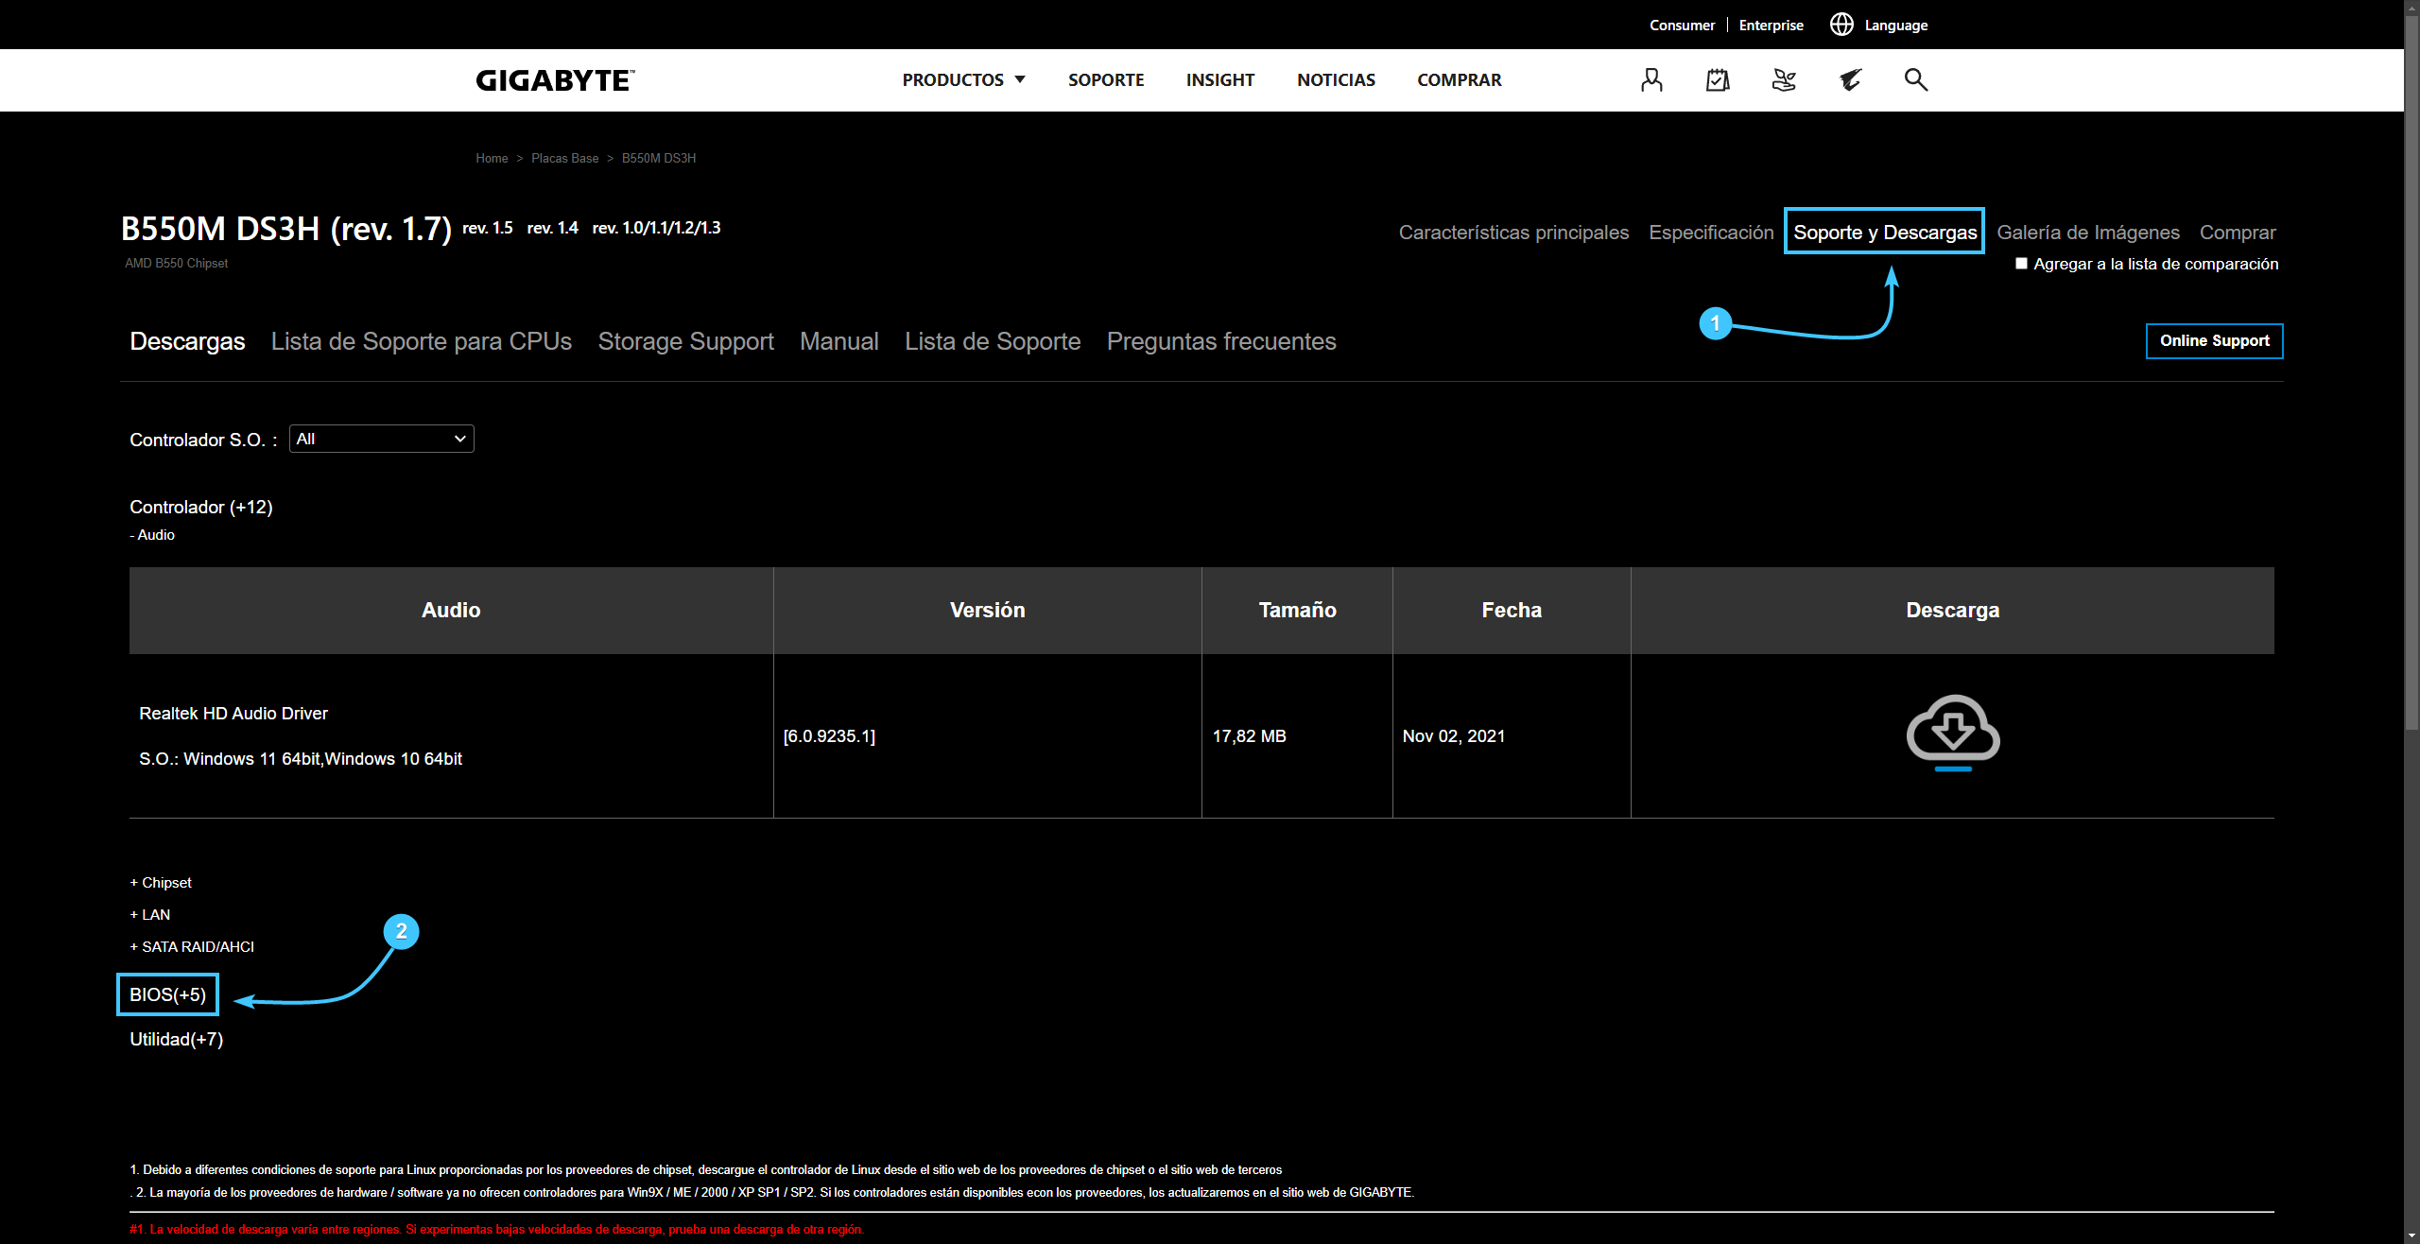
Task: Click the Versión column header
Action: click(987, 611)
